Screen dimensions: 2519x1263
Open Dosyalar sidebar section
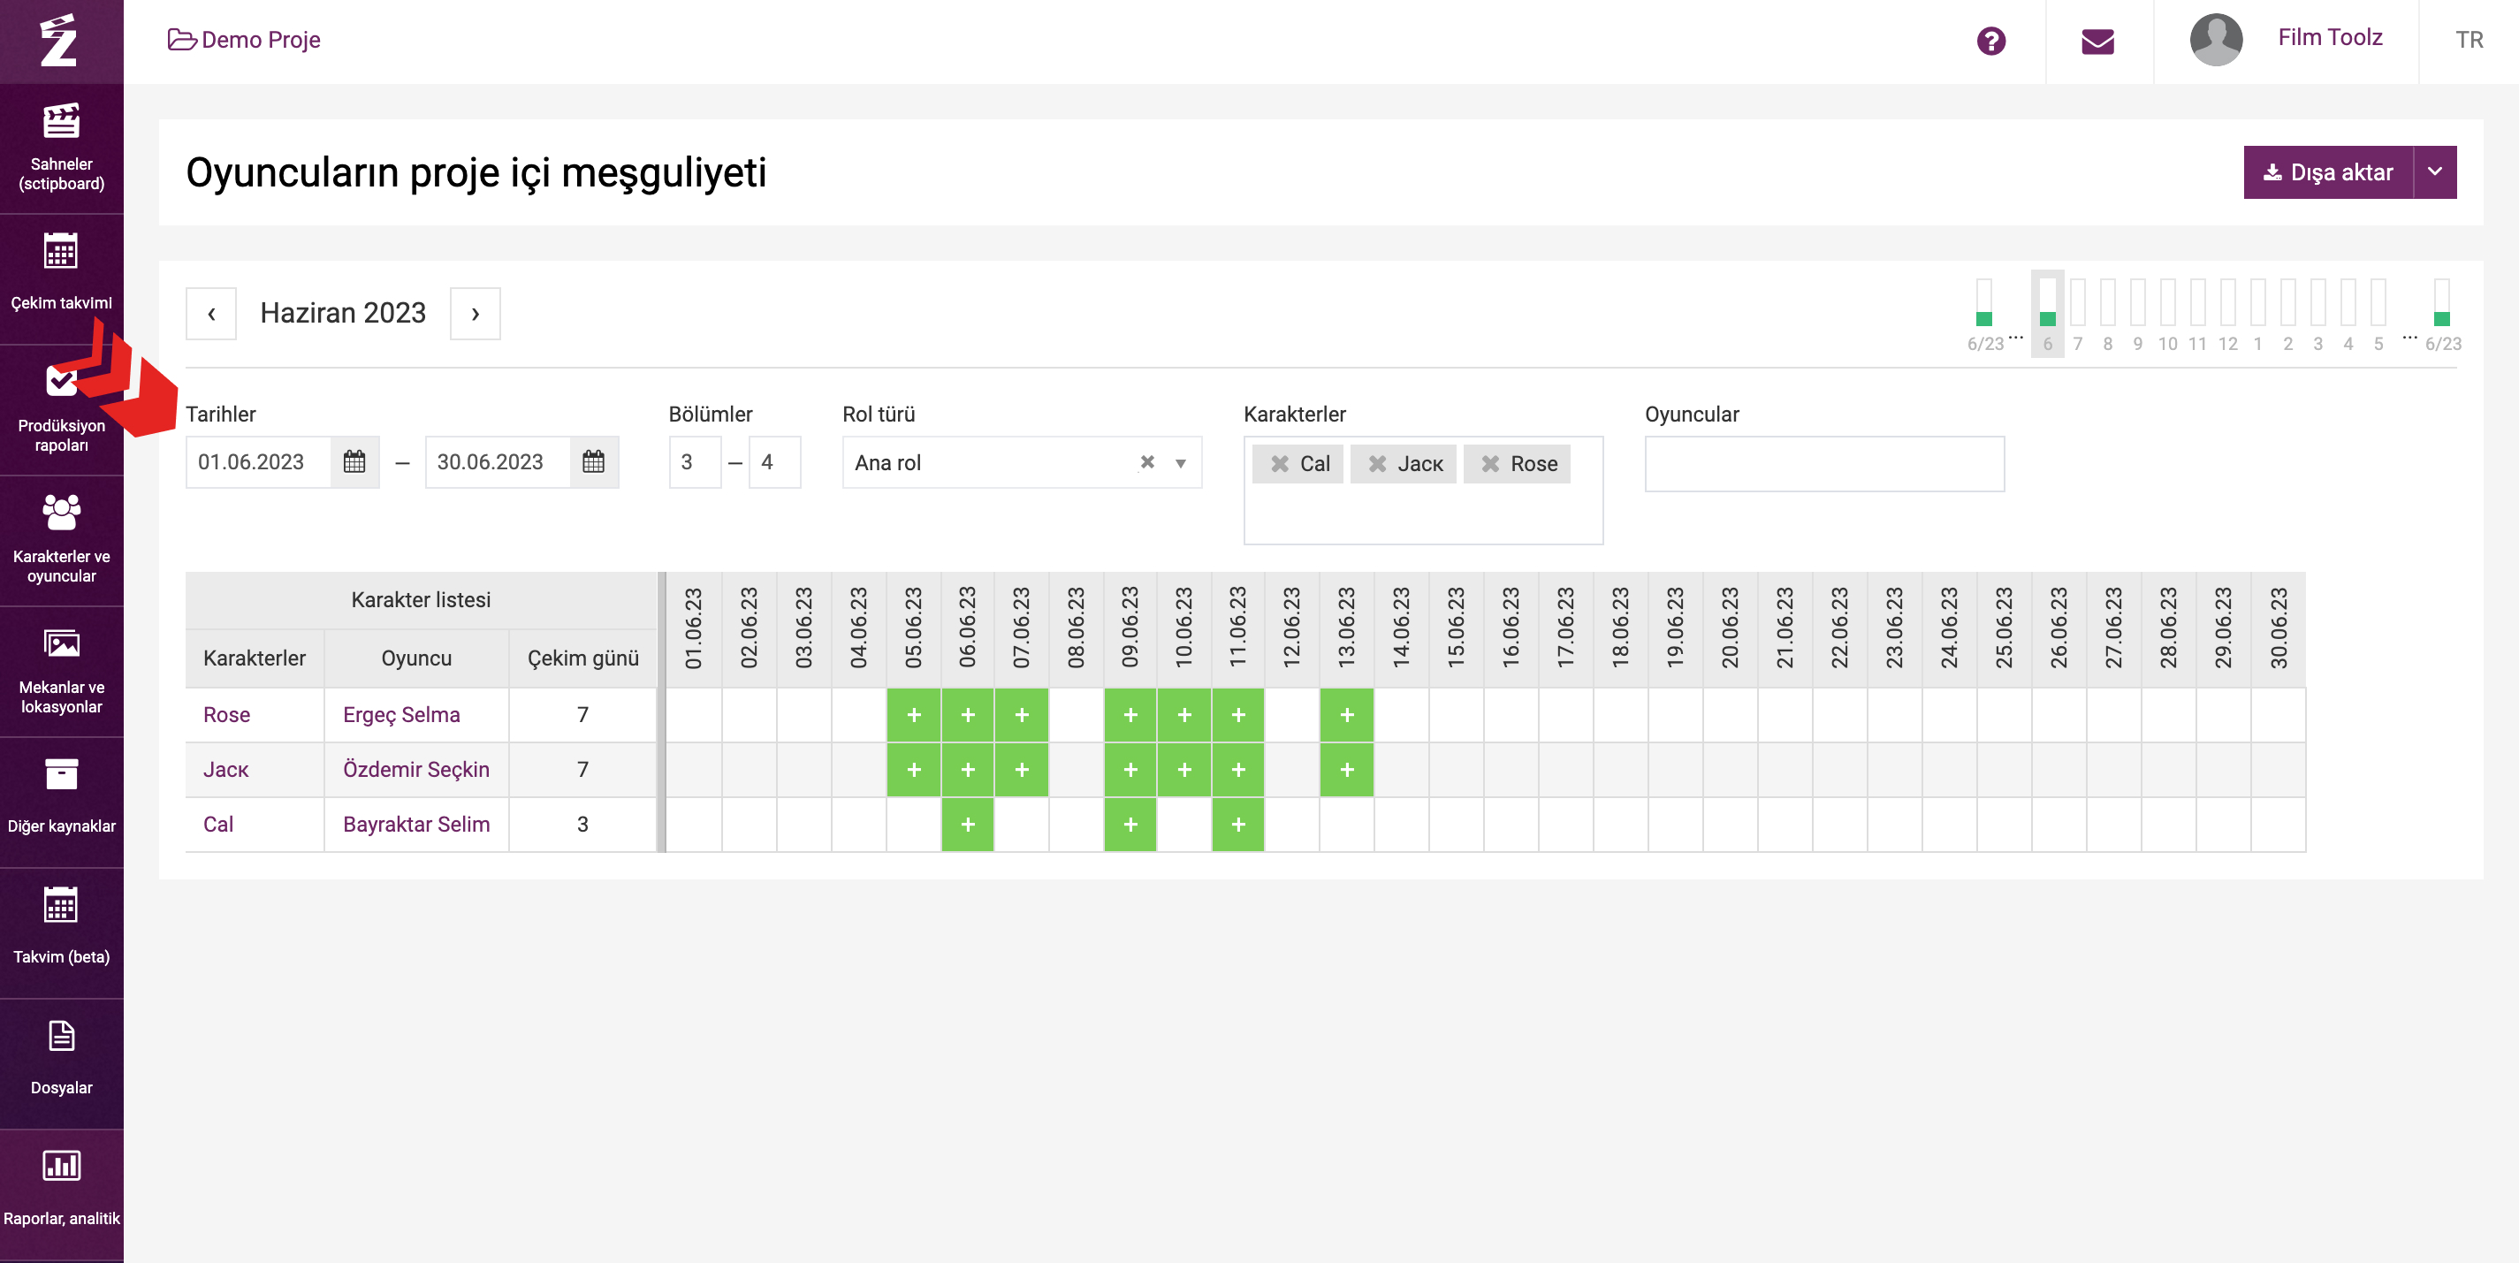[x=62, y=1064]
